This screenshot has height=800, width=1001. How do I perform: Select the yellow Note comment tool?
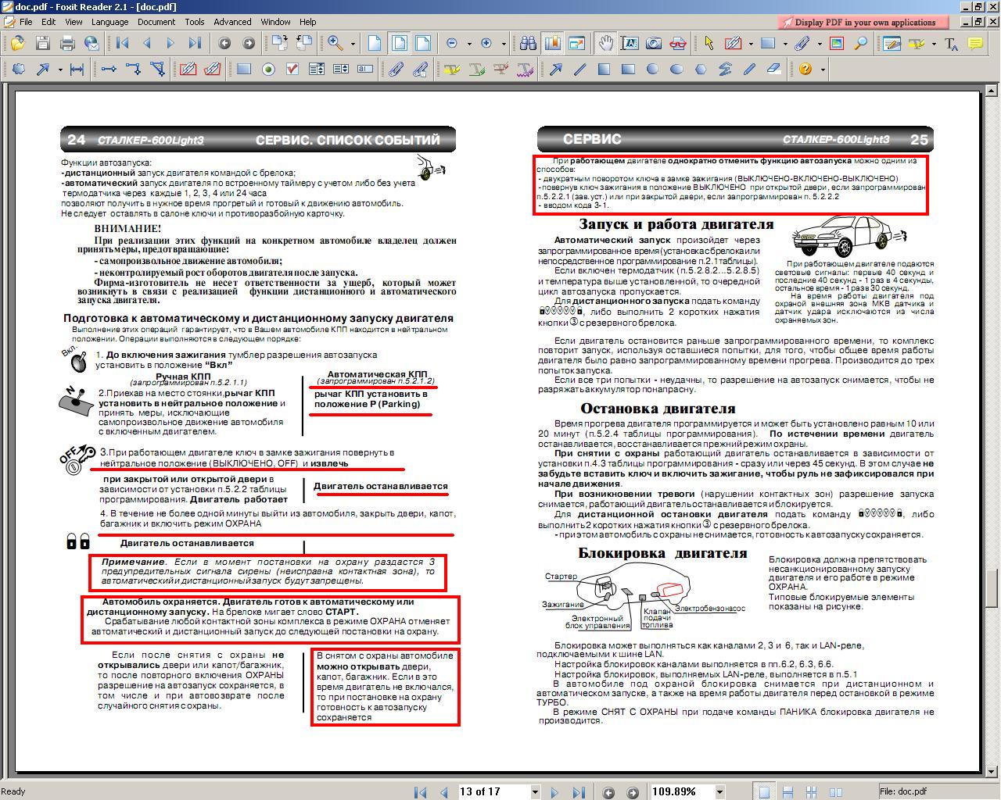pos(976,44)
